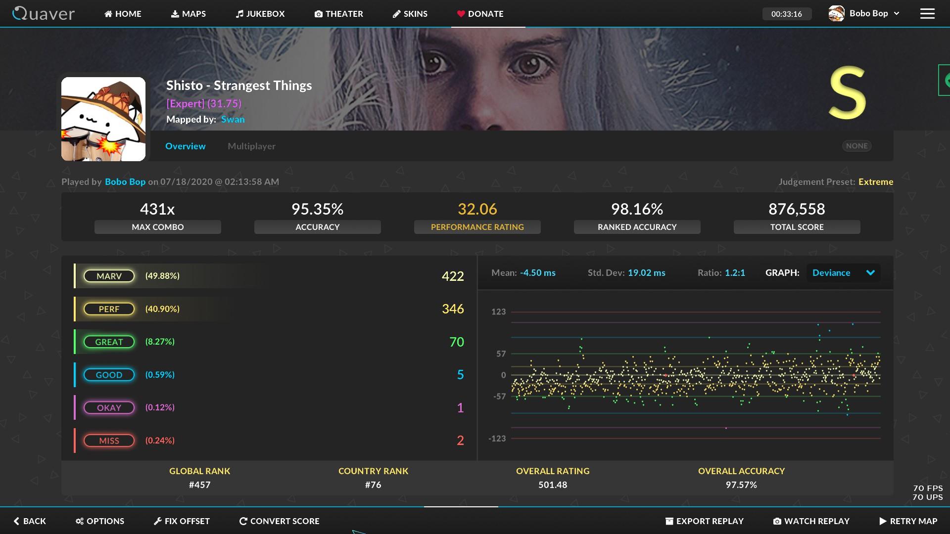The width and height of the screenshot is (950, 534).
Task: Click the graph dropdown chevron arrow
Action: 870,273
